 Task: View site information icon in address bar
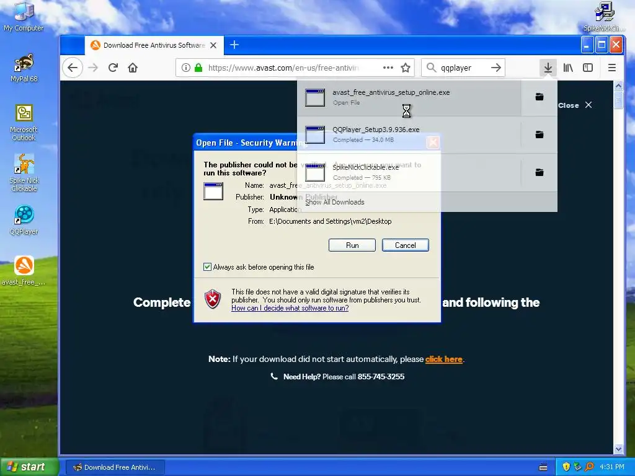185,68
